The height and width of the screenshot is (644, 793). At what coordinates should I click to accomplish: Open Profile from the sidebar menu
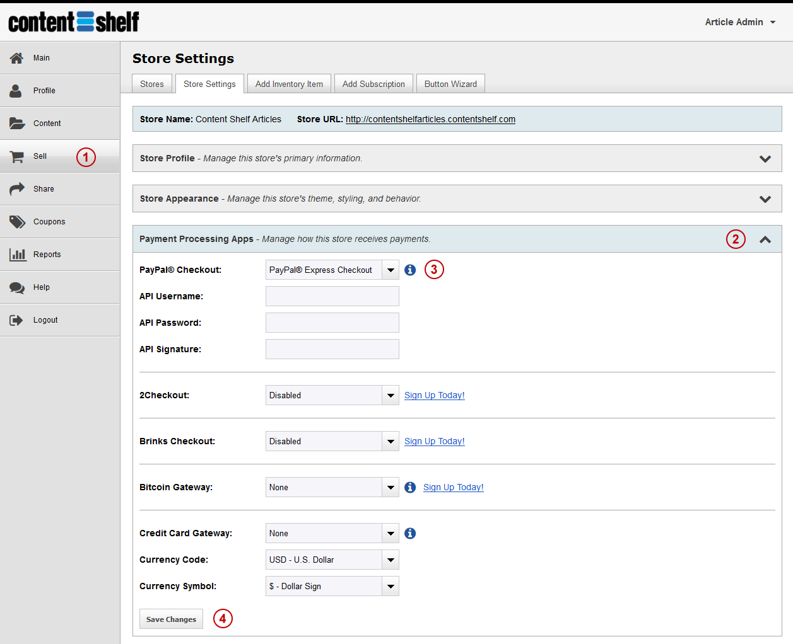60,91
